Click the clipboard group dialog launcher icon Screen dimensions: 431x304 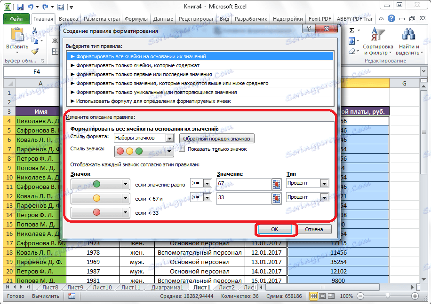[x=43, y=61]
